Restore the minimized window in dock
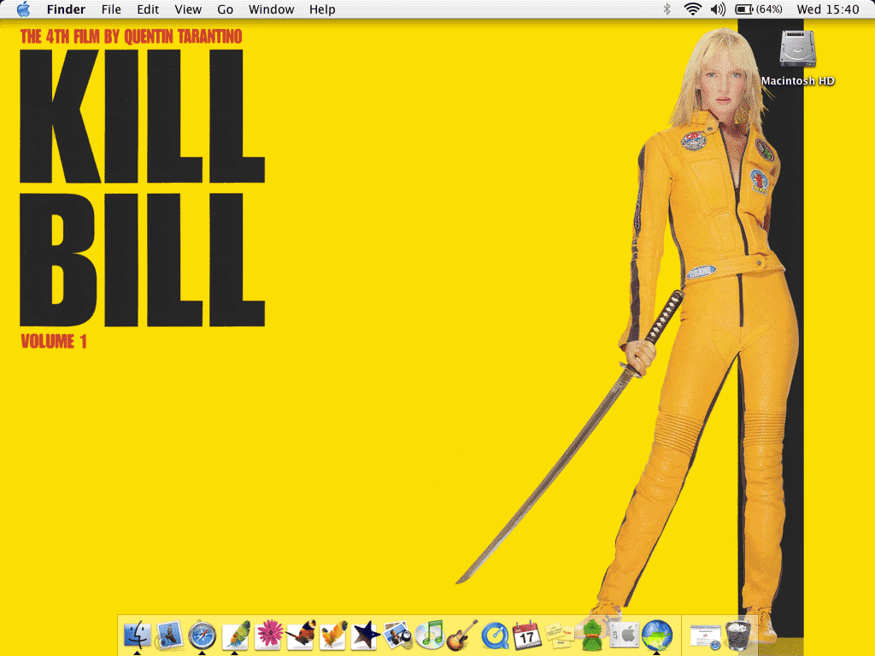Viewport: 875px width, 656px height. click(705, 636)
